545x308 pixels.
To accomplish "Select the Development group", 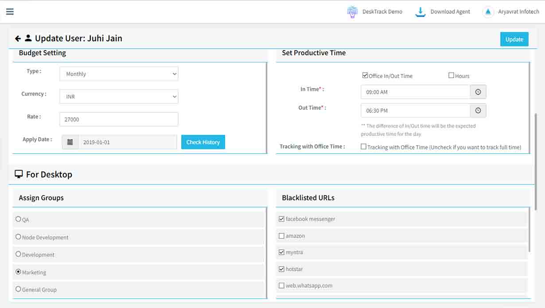I will pyautogui.click(x=18, y=254).
